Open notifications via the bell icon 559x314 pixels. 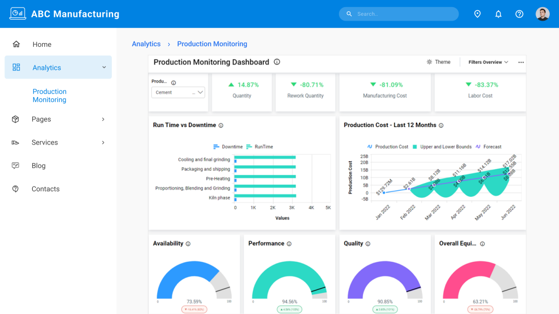(x=498, y=14)
